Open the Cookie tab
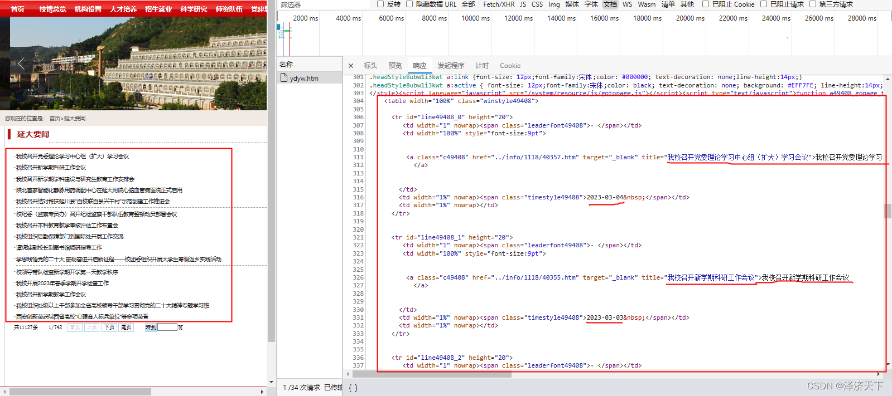 click(510, 66)
